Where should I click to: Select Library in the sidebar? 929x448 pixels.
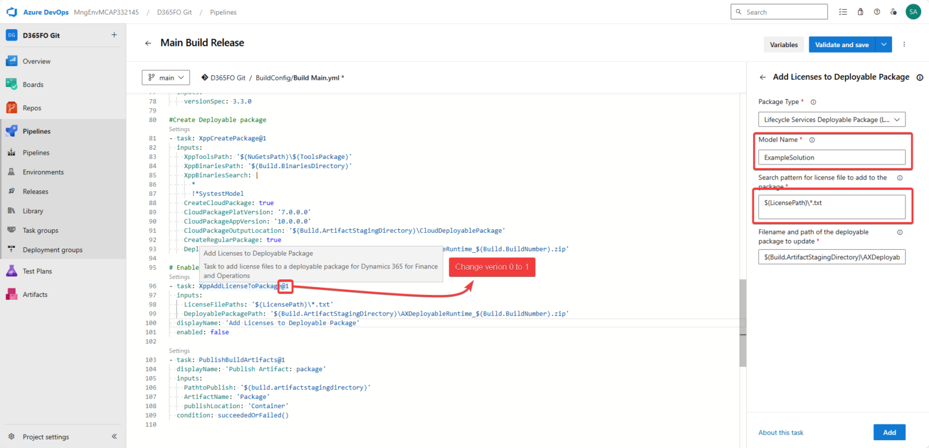point(33,211)
